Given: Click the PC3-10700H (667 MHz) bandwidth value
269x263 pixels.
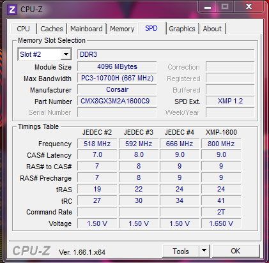Looking at the screenshot, I should pyautogui.click(x=117, y=78).
